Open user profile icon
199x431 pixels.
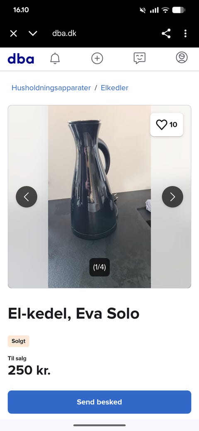[x=182, y=58]
